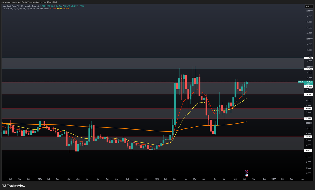Select the 70.277 price level label
The width and height of the screenshot is (315, 190).
coord(308,137)
